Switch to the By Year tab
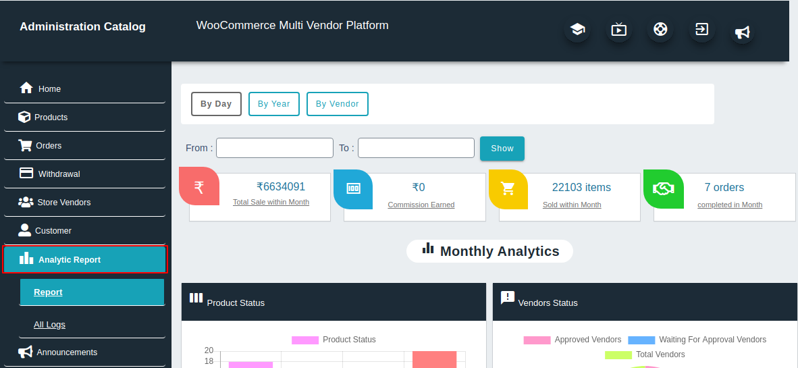Viewport: 798px width, 368px height. tap(274, 104)
